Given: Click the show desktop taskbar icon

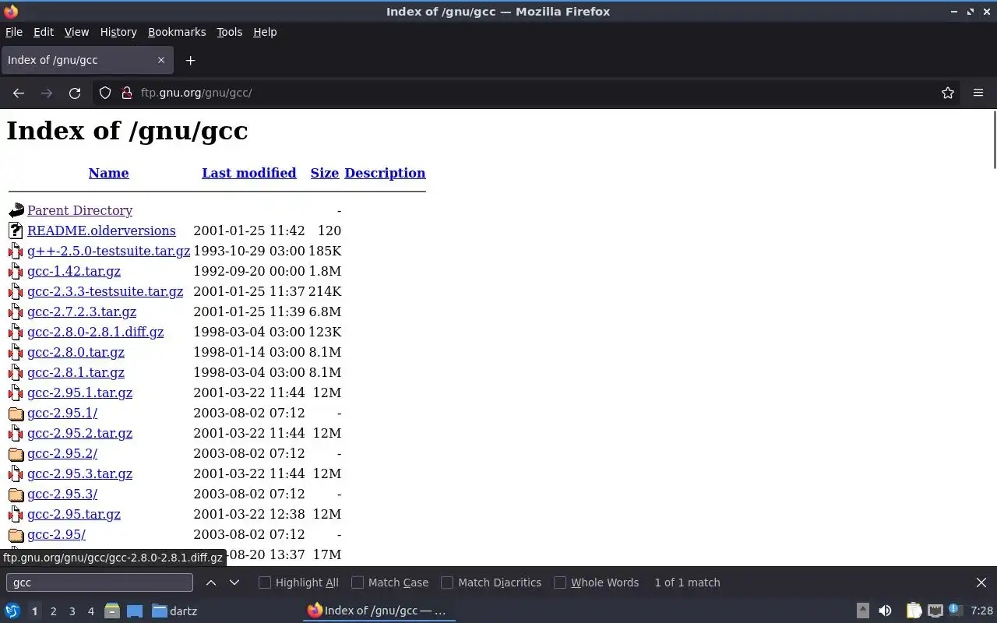Looking at the screenshot, I should [x=135, y=611].
